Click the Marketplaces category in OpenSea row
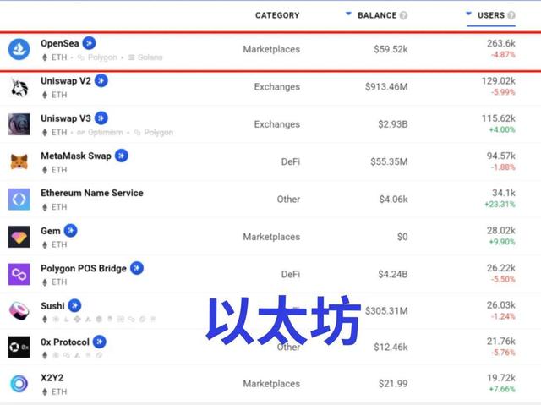 coord(271,49)
